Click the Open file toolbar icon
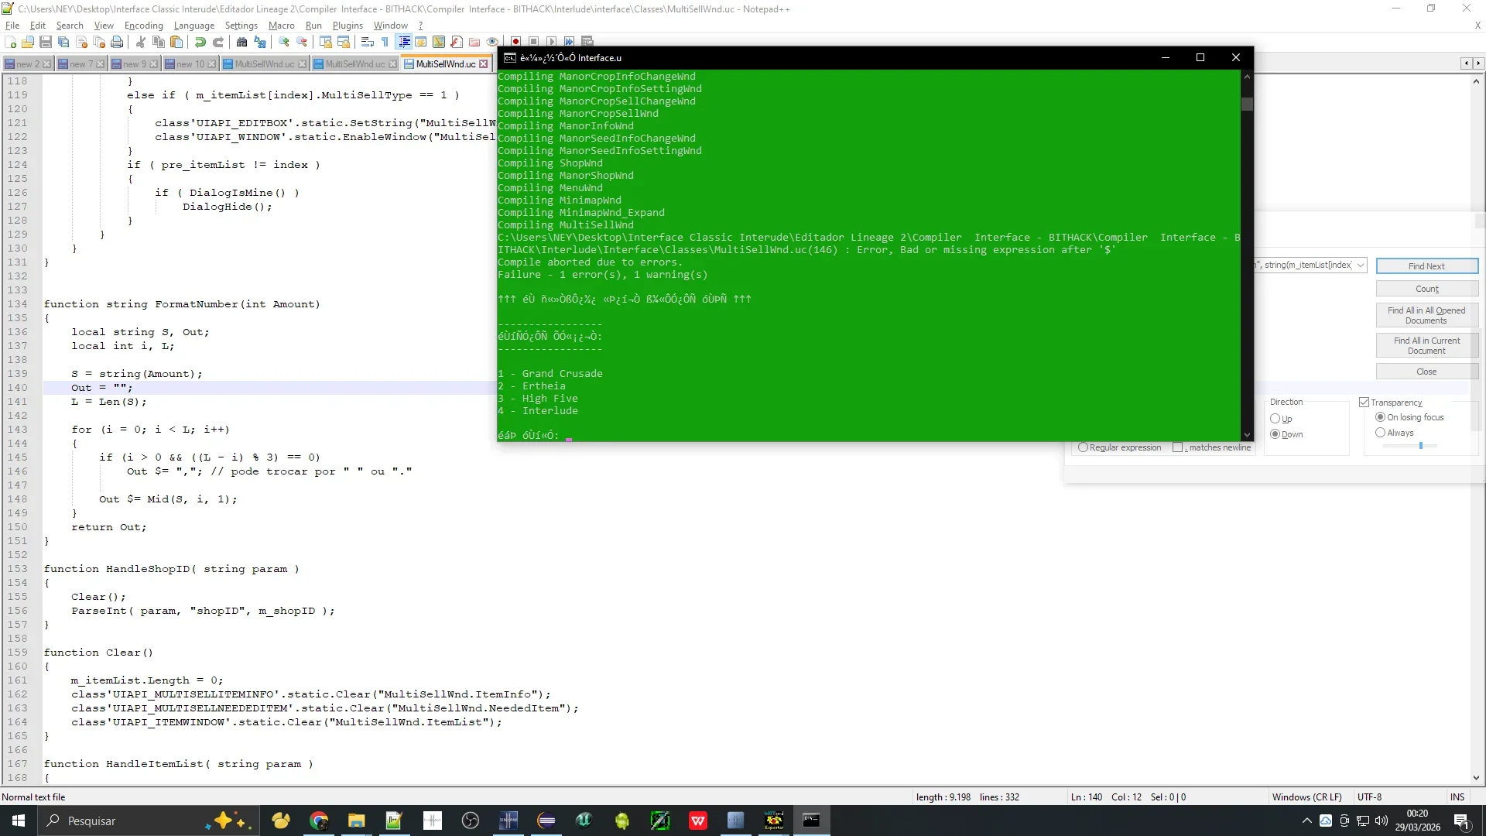 [28, 42]
